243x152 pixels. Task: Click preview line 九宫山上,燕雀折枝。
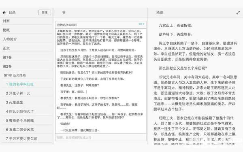[176, 26]
